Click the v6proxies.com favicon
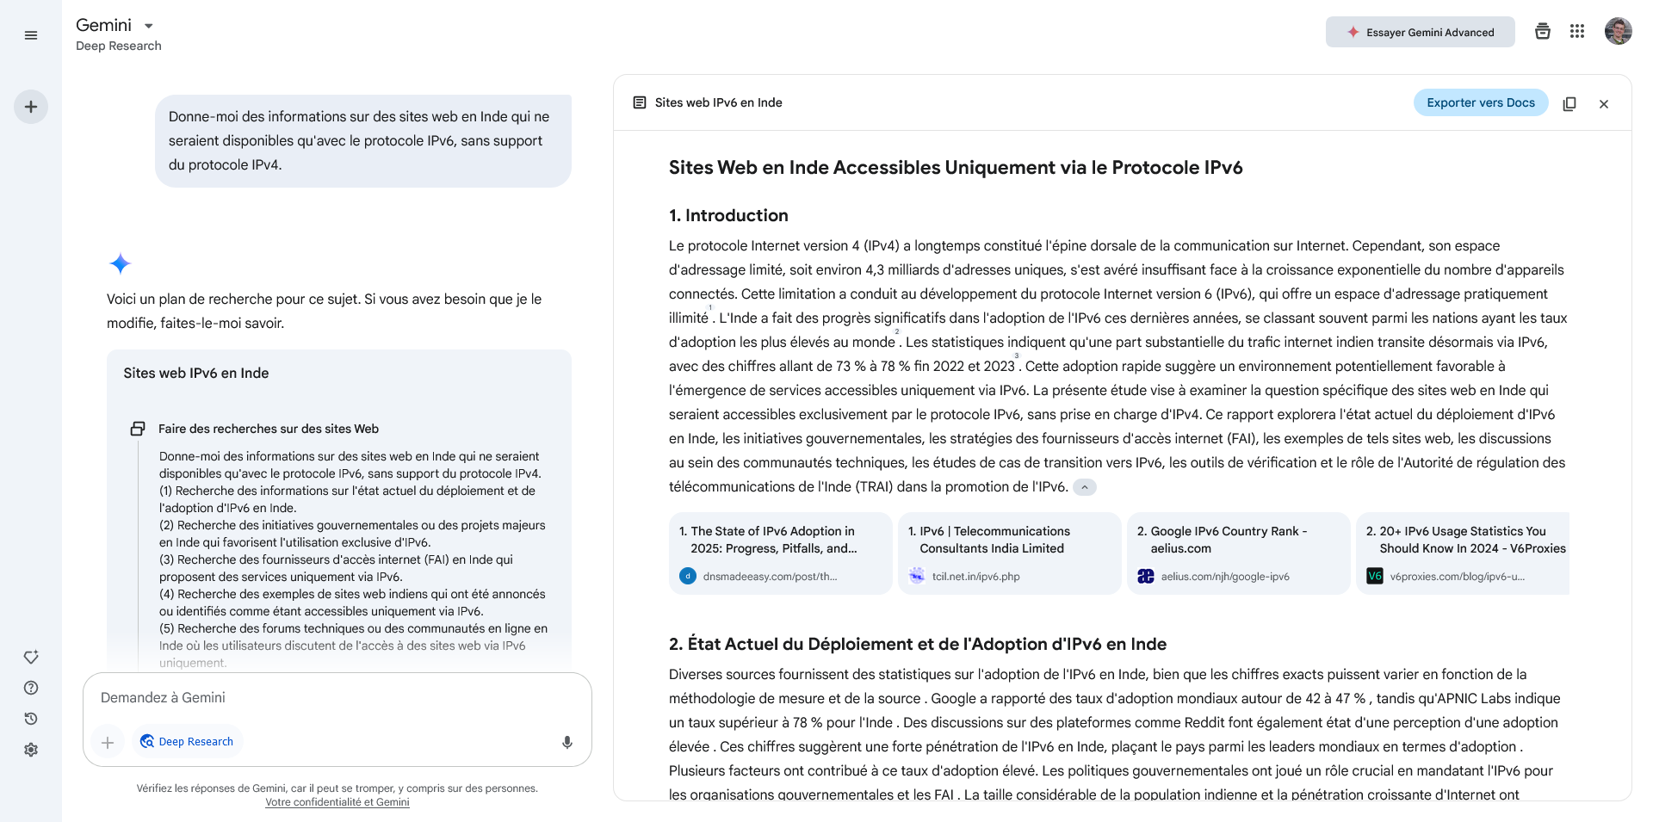The width and height of the screenshot is (1653, 822). pos(1375,576)
